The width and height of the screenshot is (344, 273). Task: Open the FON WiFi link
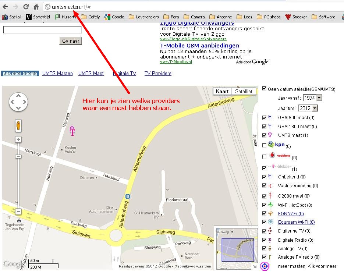click(291, 213)
